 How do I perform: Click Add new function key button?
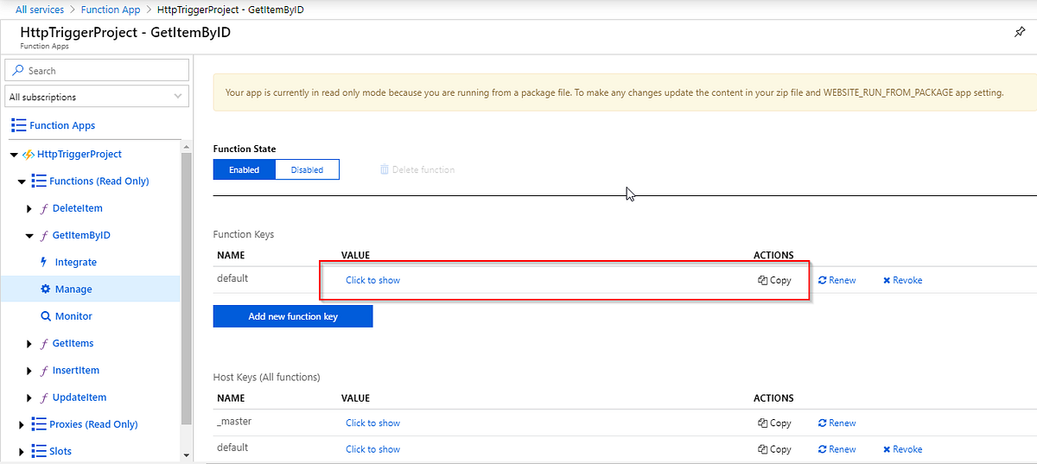point(293,316)
